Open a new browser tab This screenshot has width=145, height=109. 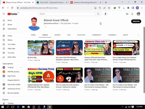point(106,2)
